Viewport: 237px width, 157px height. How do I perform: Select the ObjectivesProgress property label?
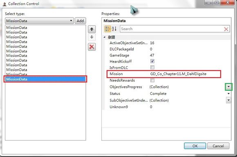coord(126,87)
